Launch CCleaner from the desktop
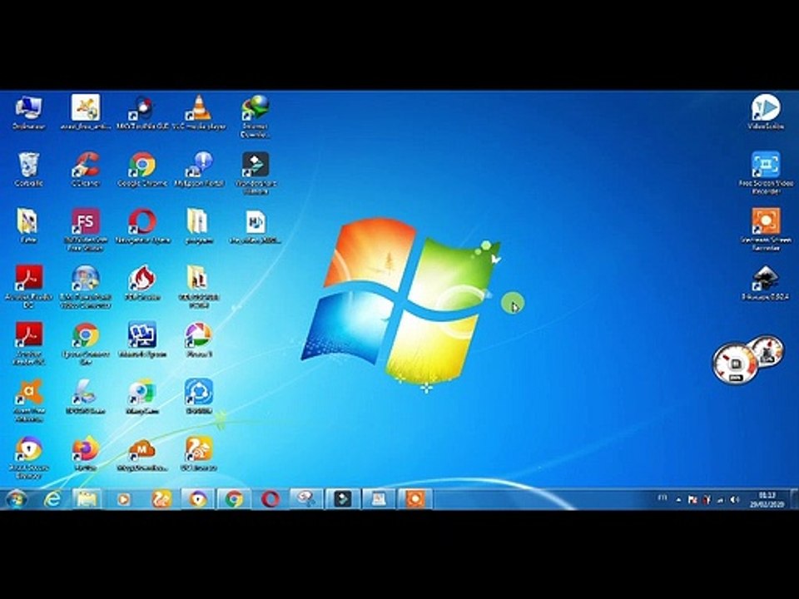 (x=86, y=170)
